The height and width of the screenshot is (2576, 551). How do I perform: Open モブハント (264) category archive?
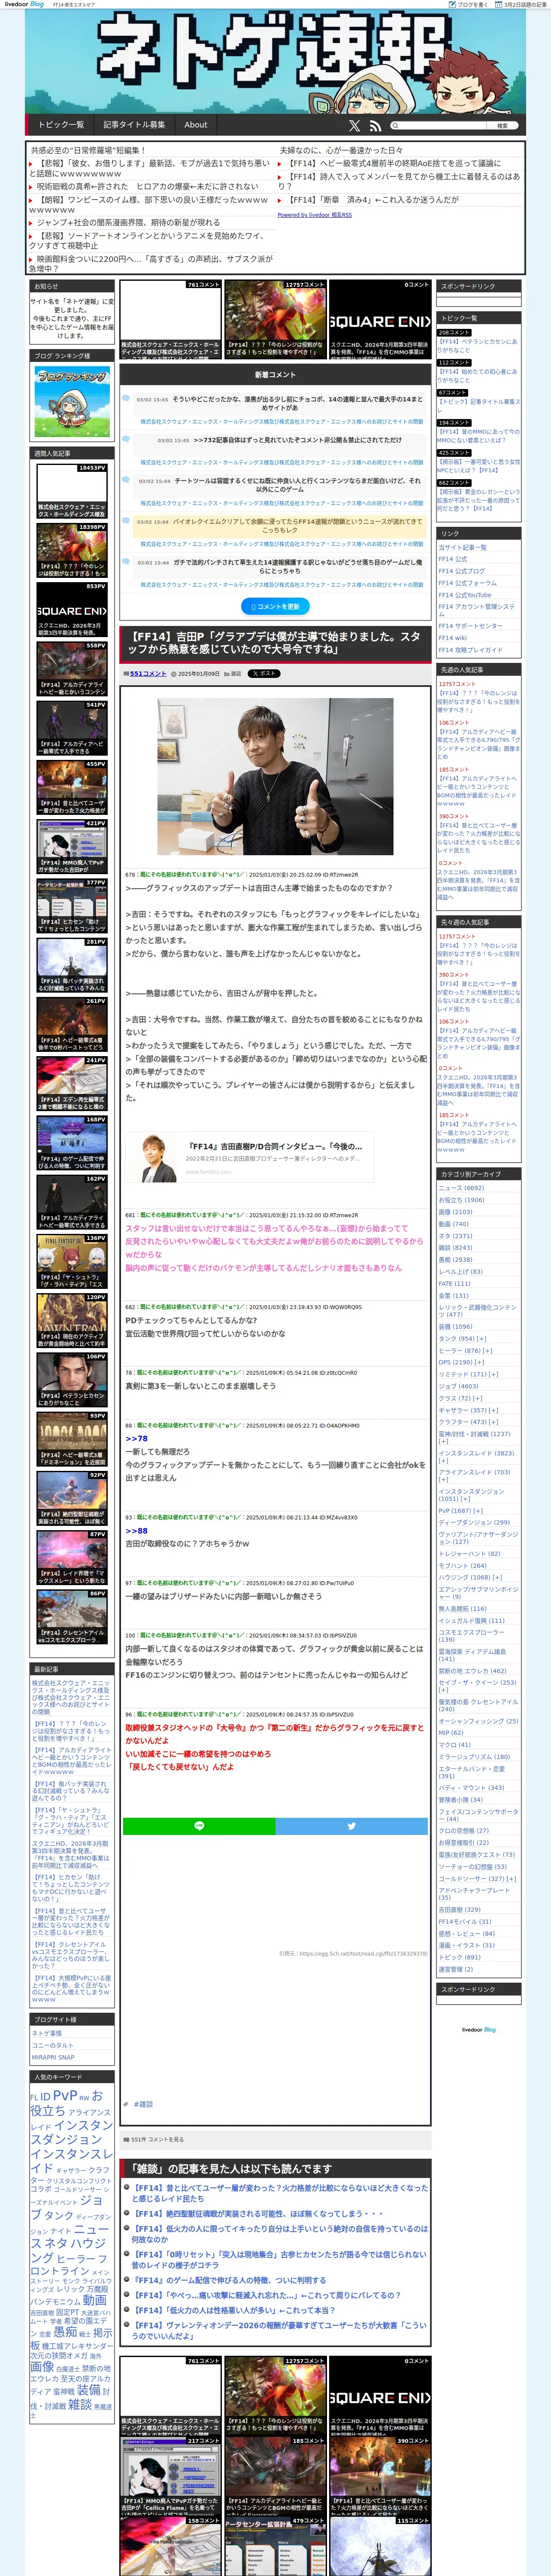(462, 1566)
